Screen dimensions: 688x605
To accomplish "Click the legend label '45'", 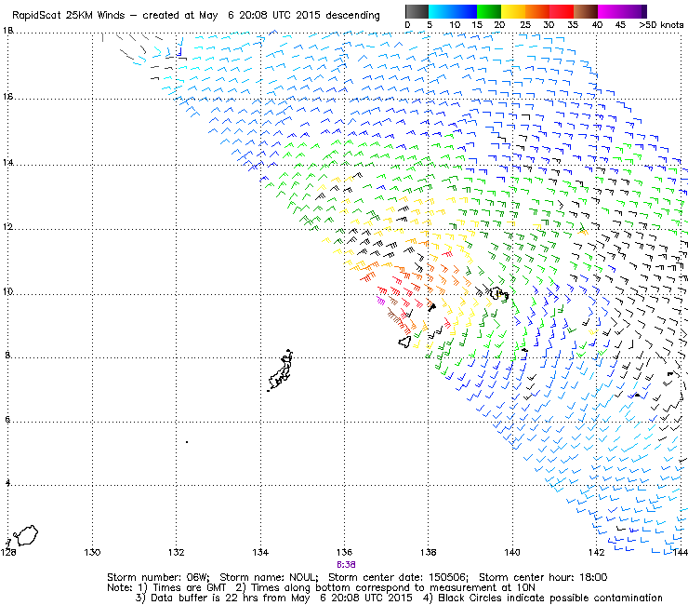I will 620,25.
